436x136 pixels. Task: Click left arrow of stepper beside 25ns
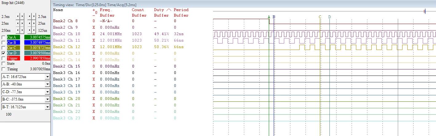coord(18,23)
